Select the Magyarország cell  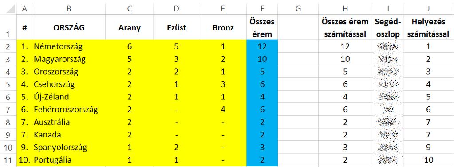(x=69, y=59)
